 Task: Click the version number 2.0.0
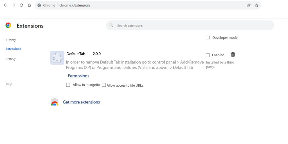pos(97,54)
